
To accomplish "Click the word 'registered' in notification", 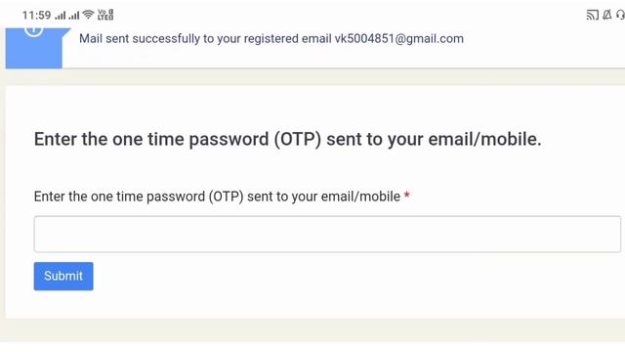I will [x=271, y=39].
